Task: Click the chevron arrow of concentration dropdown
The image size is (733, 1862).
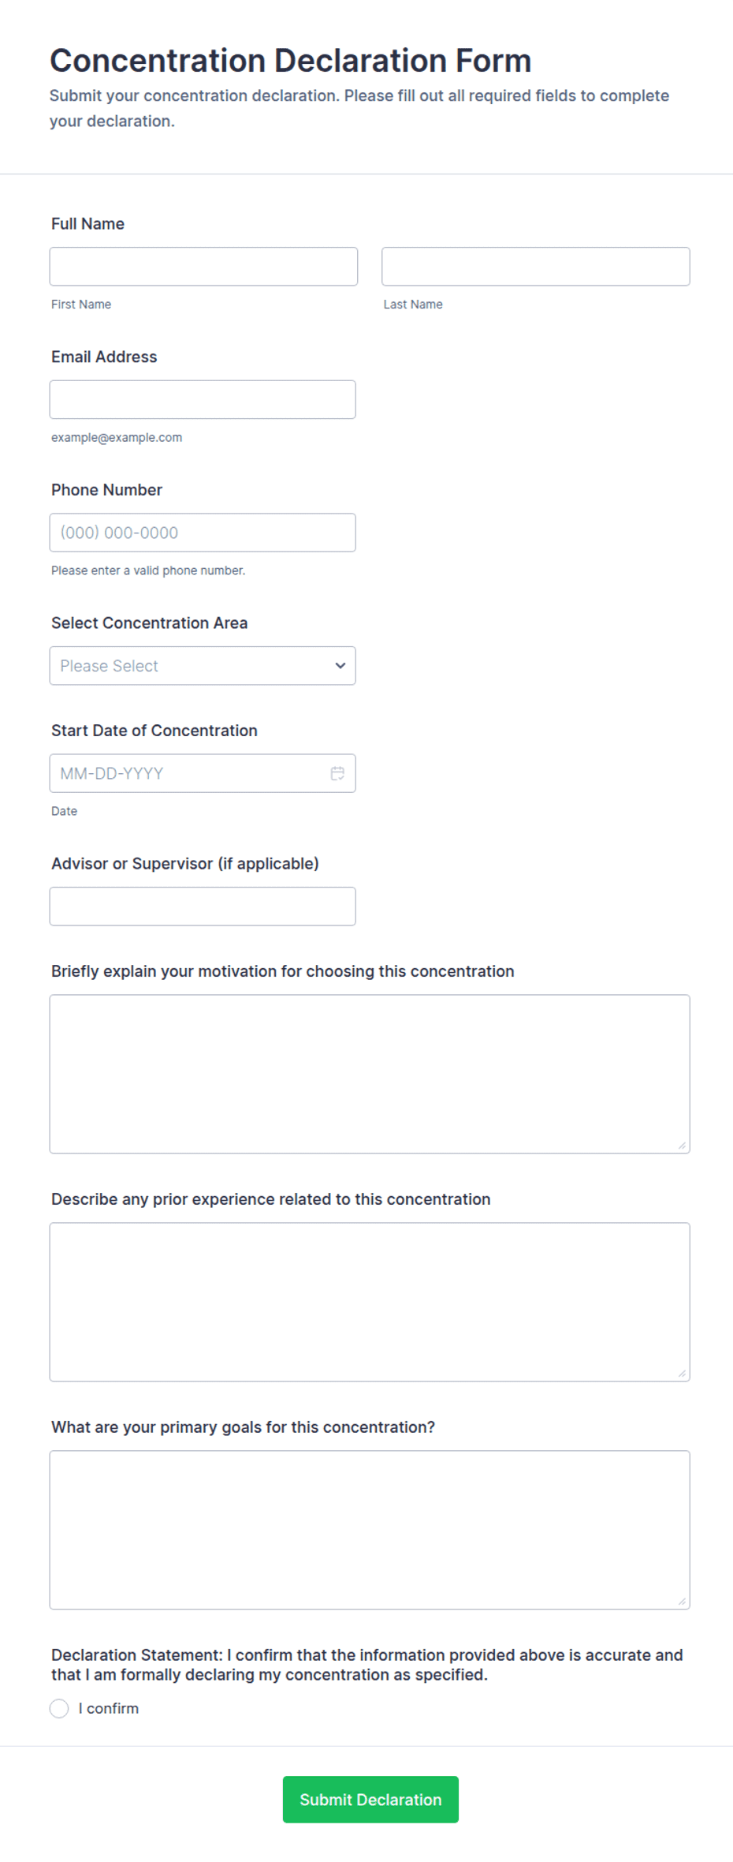Action: [340, 666]
